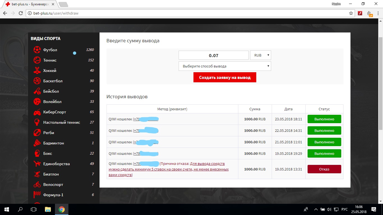
Task: Choose the КиберСпорт gamepad icon
Action: (x=37, y=112)
